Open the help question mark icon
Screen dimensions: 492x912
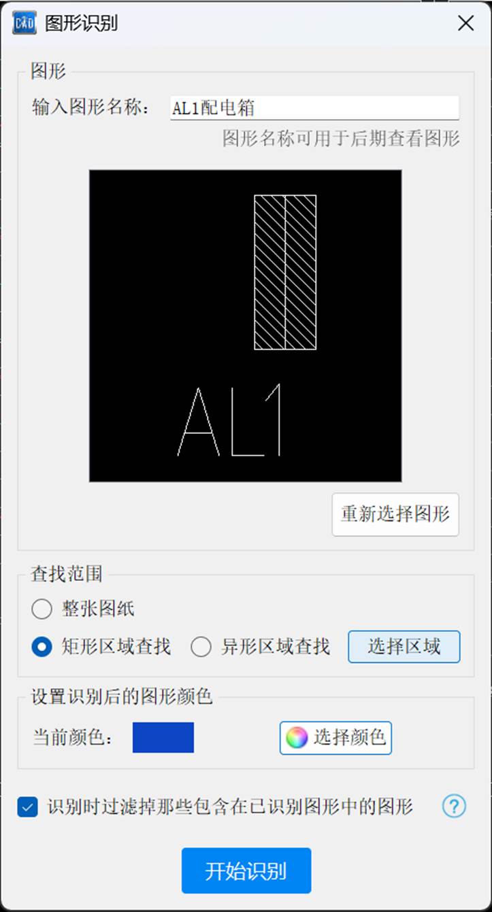[454, 807]
